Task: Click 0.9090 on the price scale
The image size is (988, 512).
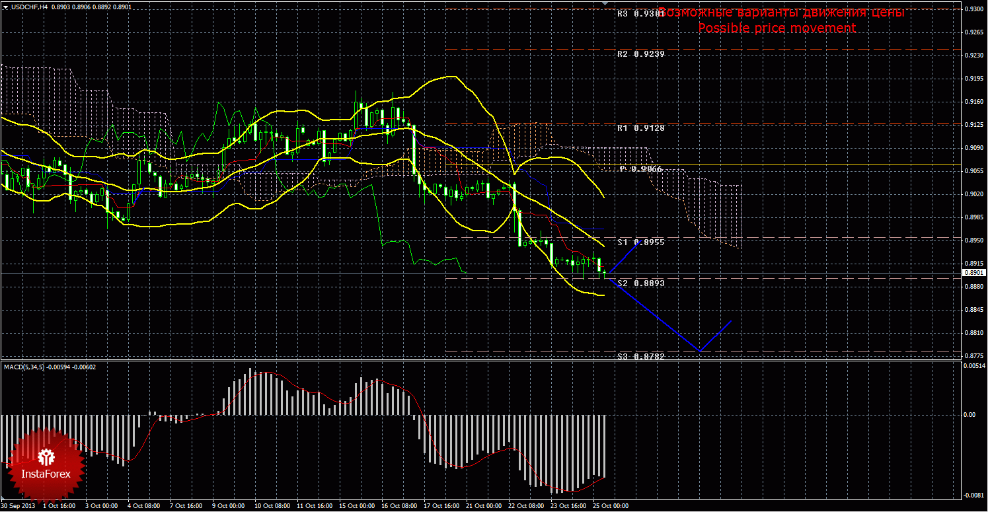Action: (975, 148)
